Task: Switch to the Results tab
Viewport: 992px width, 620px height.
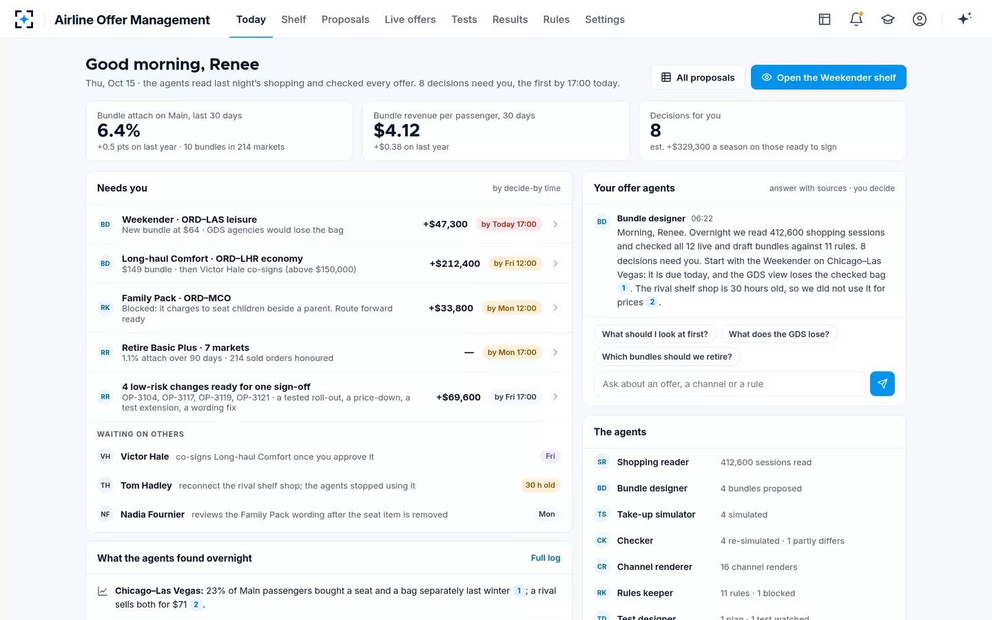Action: coord(510,19)
